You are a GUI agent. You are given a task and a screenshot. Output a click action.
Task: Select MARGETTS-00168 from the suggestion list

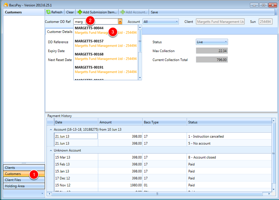tap(106, 56)
